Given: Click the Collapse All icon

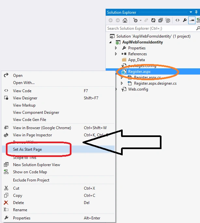Looking at the screenshot, I should (x=161, y=20).
